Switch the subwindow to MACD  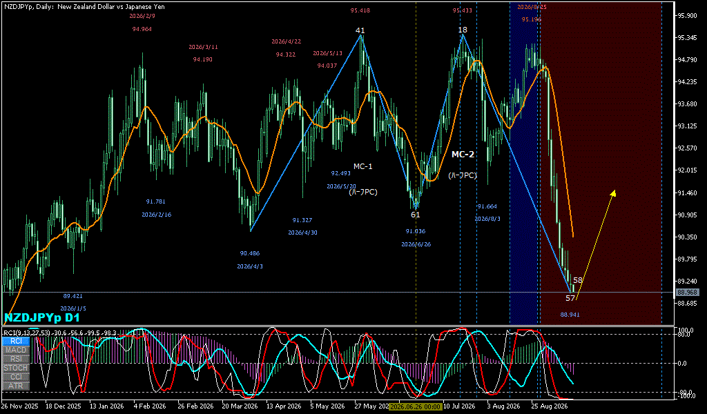[x=16, y=350]
